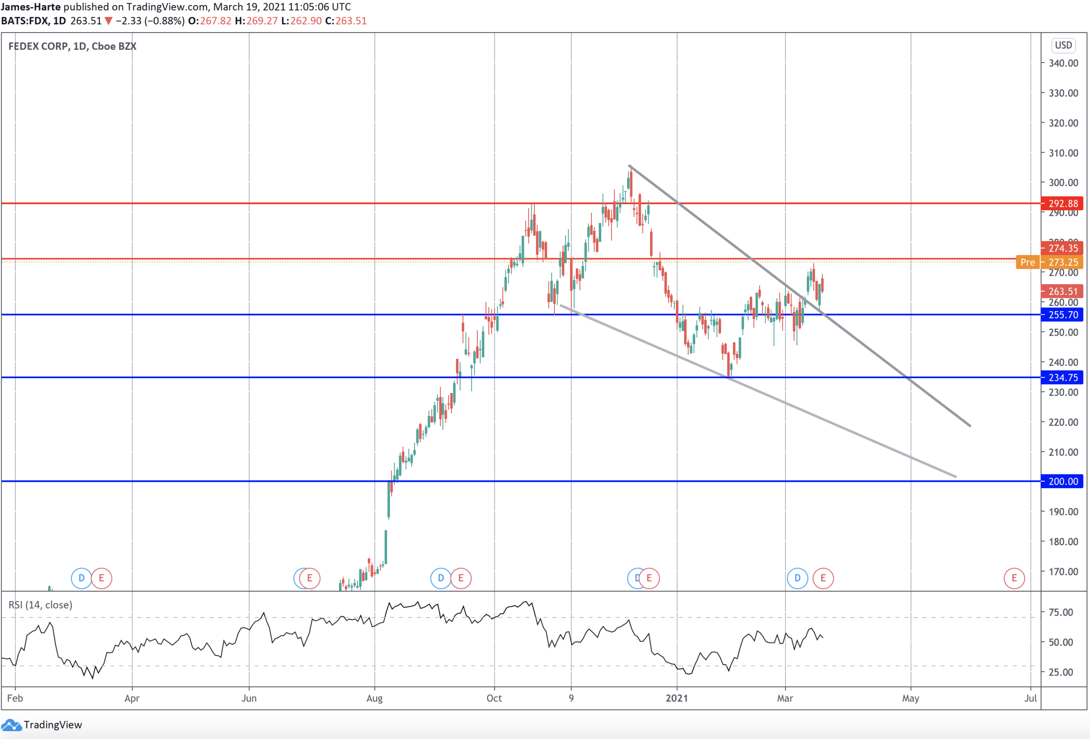The width and height of the screenshot is (1090, 739).
Task: Click the TradingView cloud logo icon
Action: click(x=11, y=725)
